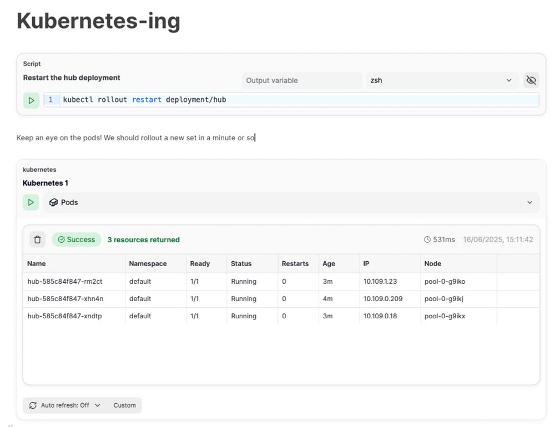Click node pool-0-g9ikj
This screenshot has height=427, width=555.
click(444, 298)
